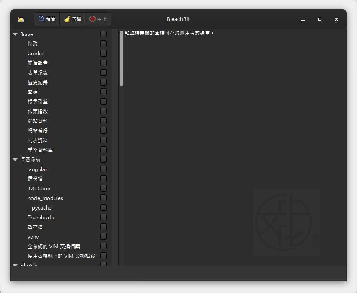Select the .angular row
The height and width of the screenshot is (293, 357).
click(x=37, y=169)
